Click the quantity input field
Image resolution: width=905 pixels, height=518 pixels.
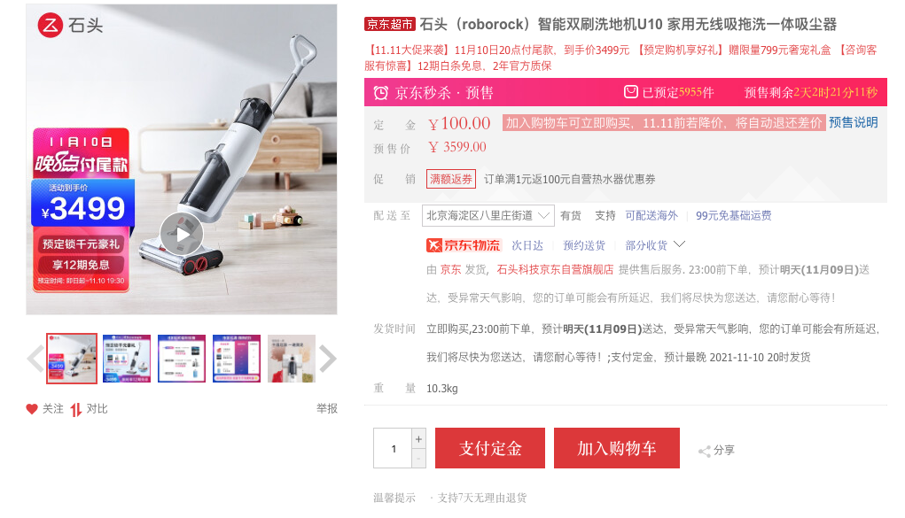tap(393, 448)
